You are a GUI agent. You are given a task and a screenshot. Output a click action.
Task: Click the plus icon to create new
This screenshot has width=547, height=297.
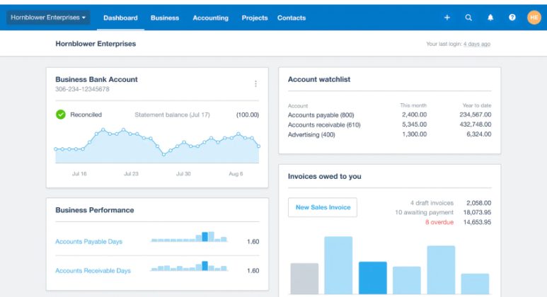tap(447, 18)
